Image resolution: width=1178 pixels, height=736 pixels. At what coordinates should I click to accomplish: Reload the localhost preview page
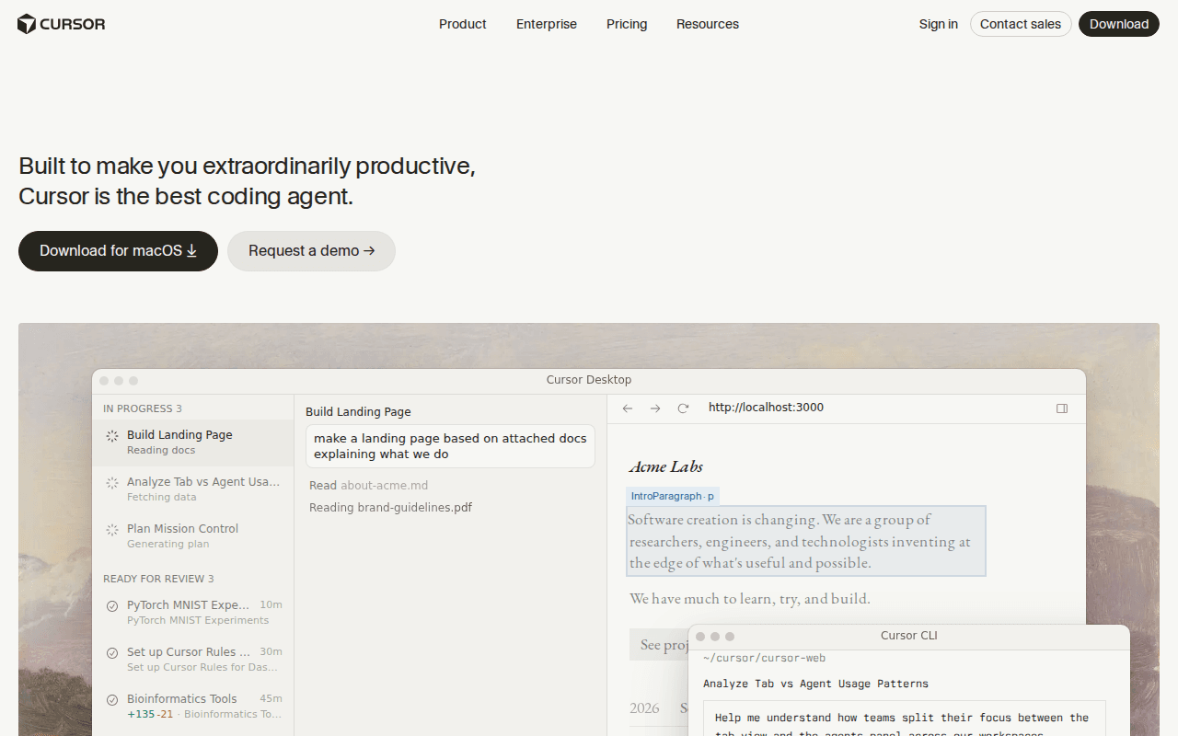pyautogui.click(x=683, y=408)
